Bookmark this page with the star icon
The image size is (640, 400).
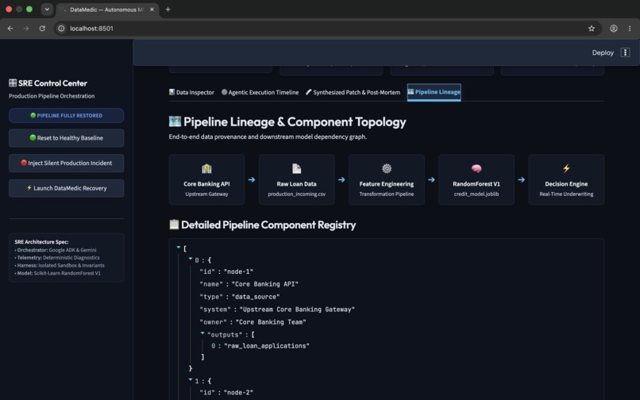coord(592,29)
